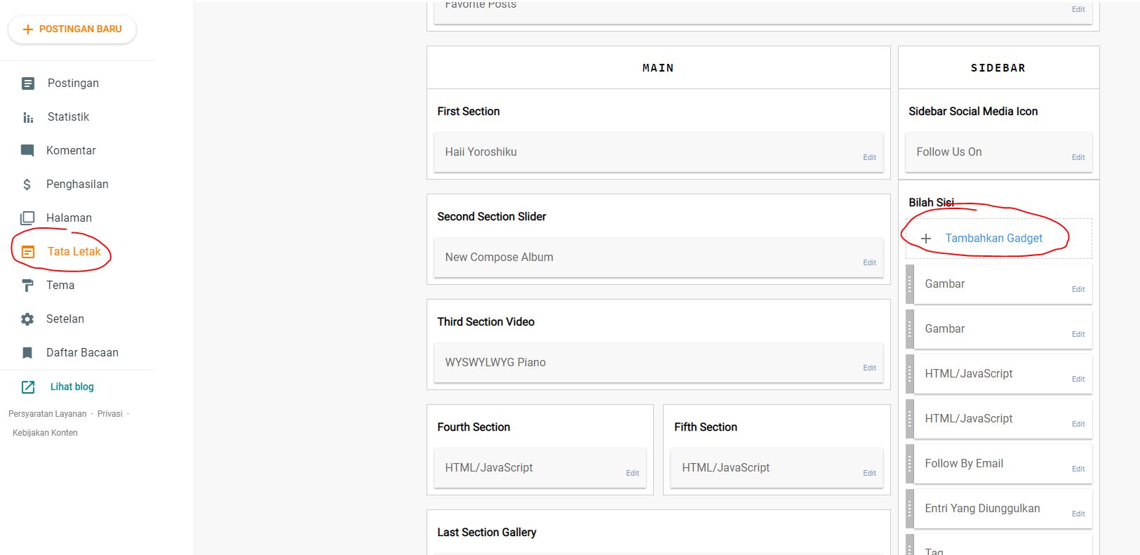Open the Postingan menu item
1140x555 pixels.
pos(73,83)
